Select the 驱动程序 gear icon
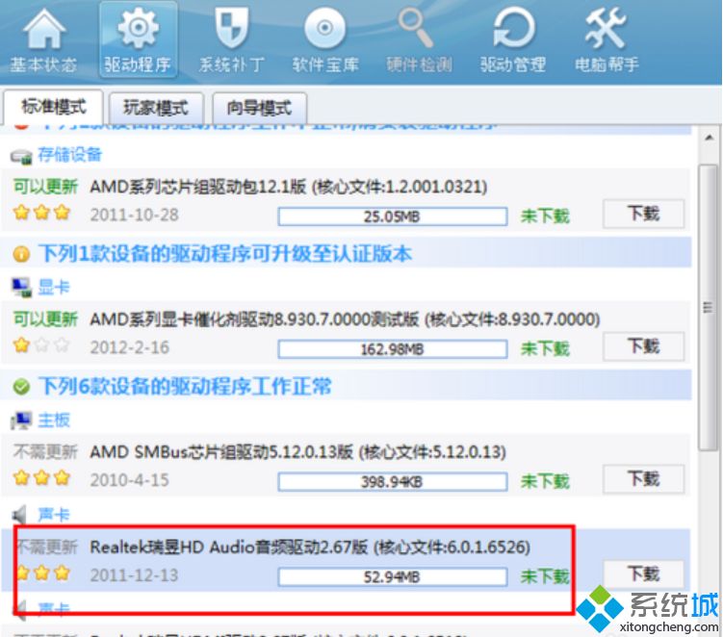Viewport: 723px width, 637px height. [138, 29]
